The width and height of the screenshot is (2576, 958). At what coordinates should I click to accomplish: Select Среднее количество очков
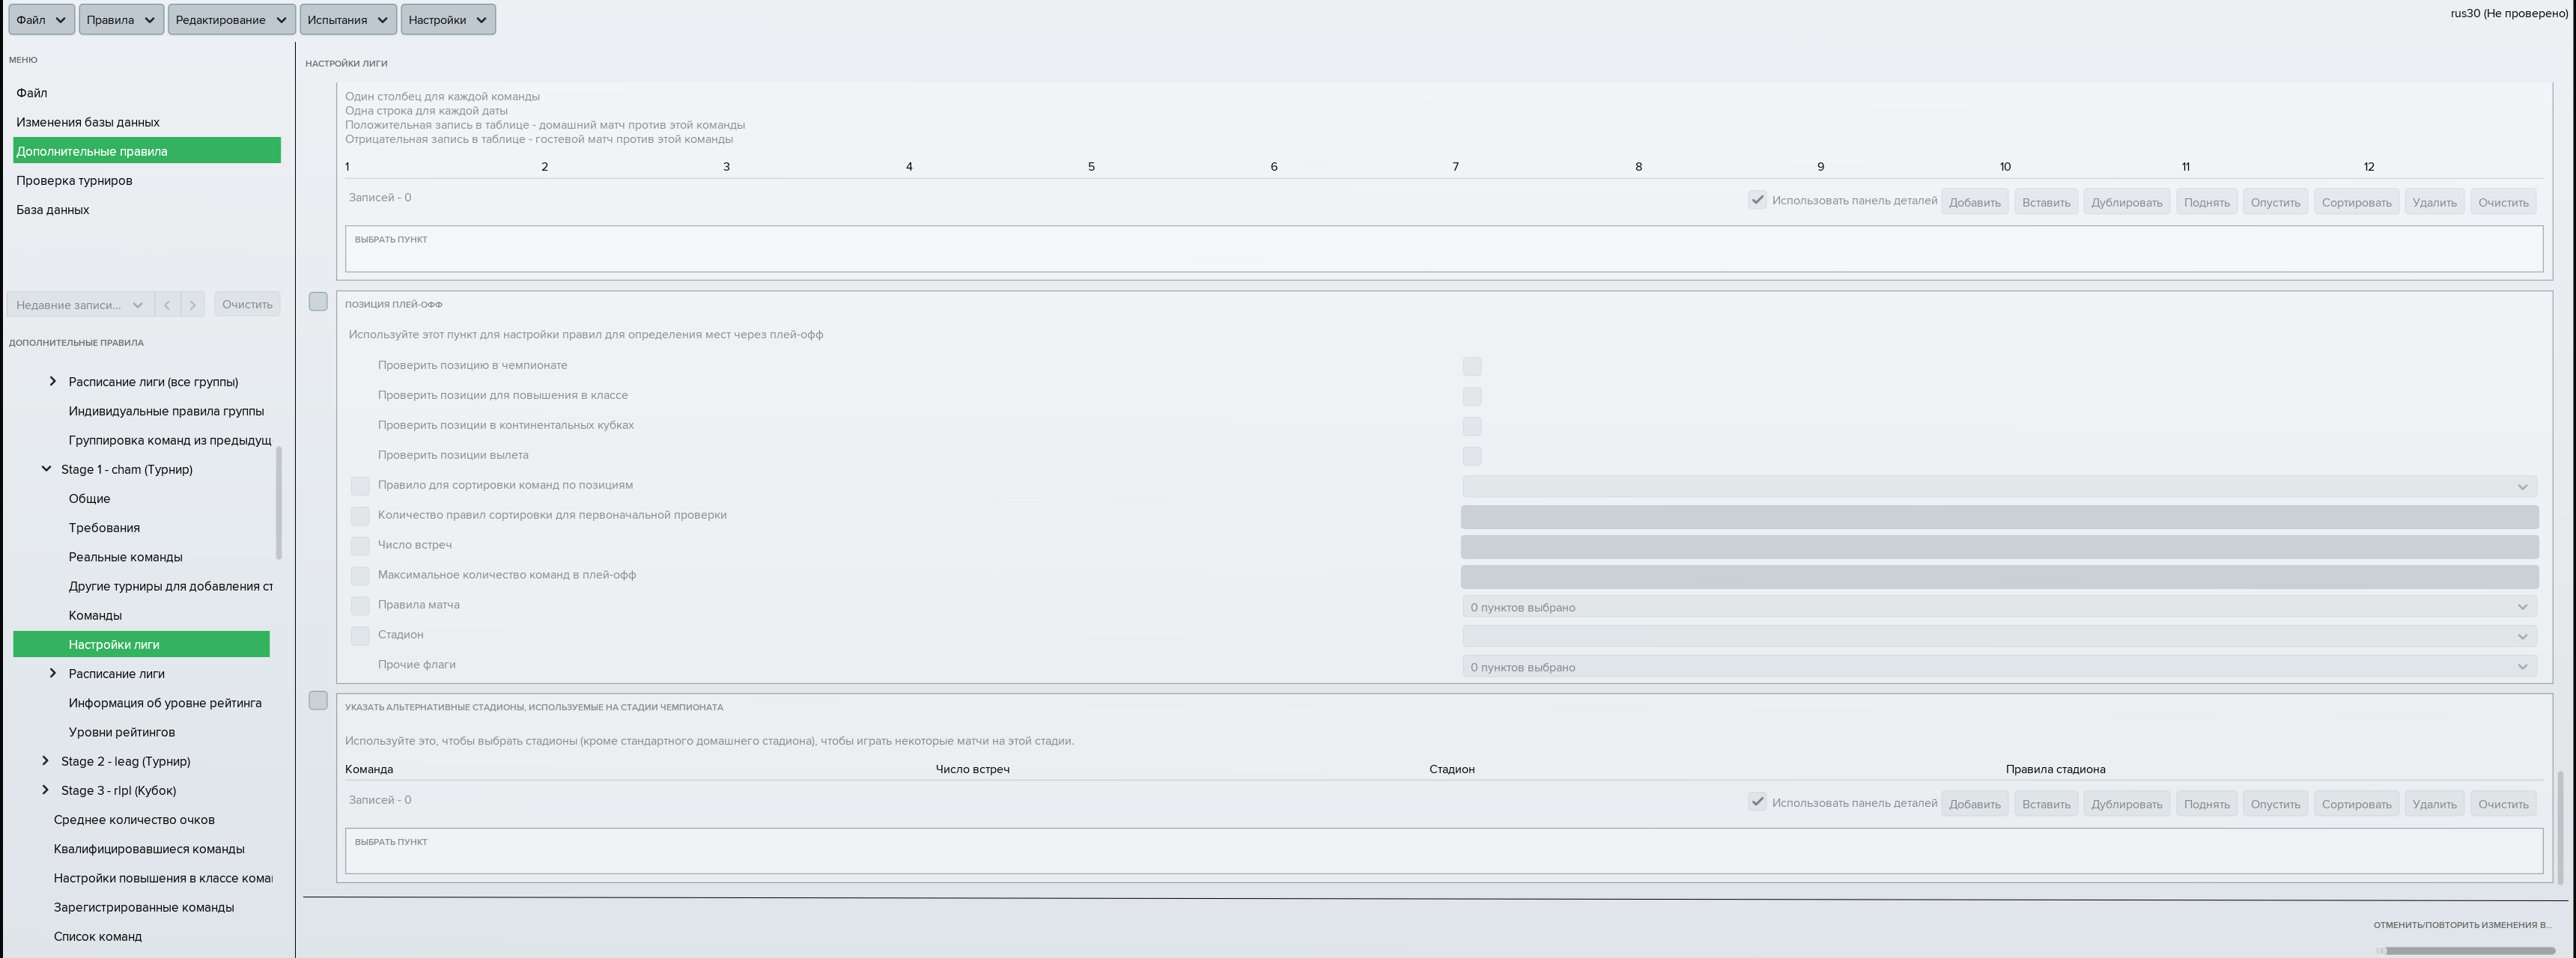pyautogui.click(x=134, y=820)
